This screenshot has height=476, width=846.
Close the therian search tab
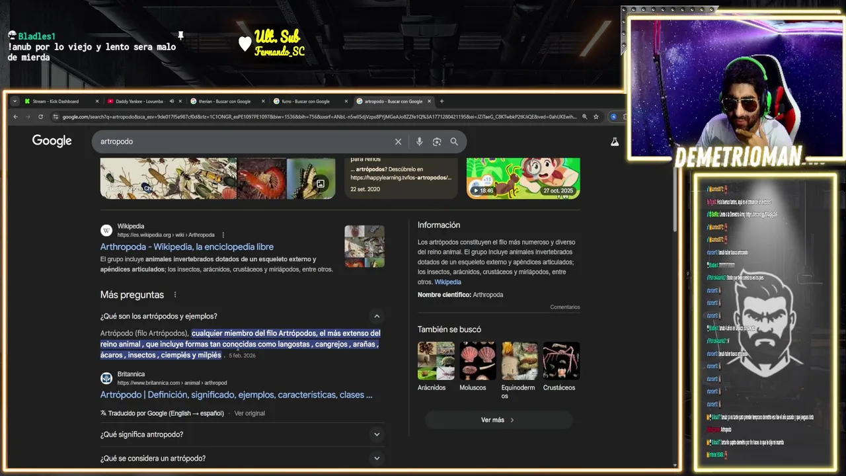tap(263, 101)
